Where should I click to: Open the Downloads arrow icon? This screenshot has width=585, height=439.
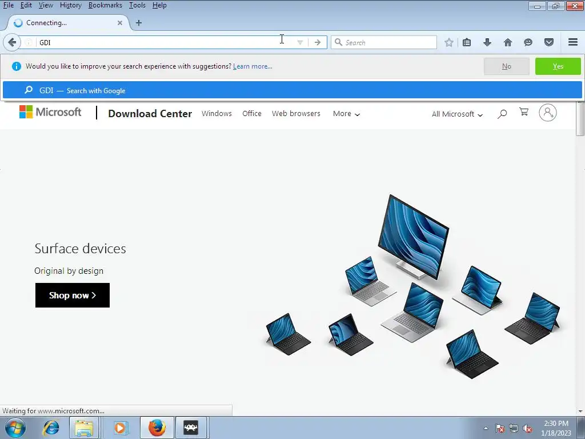tap(487, 42)
